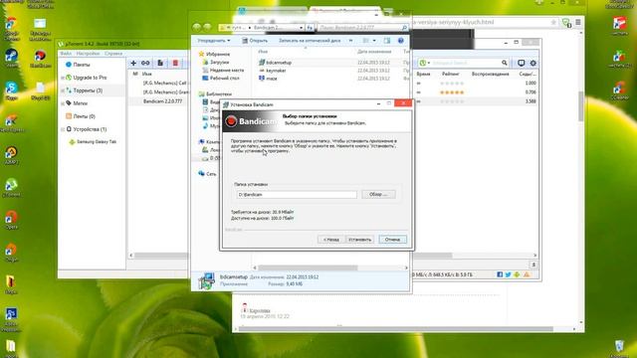
Task: Click Рейтинг column header in uTorrent
Action: tap(451, 74)
